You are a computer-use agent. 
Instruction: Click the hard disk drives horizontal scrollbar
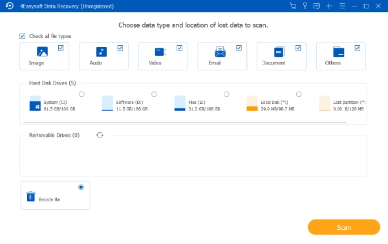[x=185, y=122]
